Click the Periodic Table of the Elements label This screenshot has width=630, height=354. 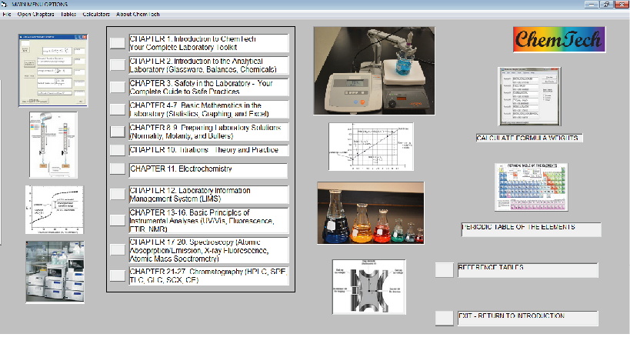(532, 229)
